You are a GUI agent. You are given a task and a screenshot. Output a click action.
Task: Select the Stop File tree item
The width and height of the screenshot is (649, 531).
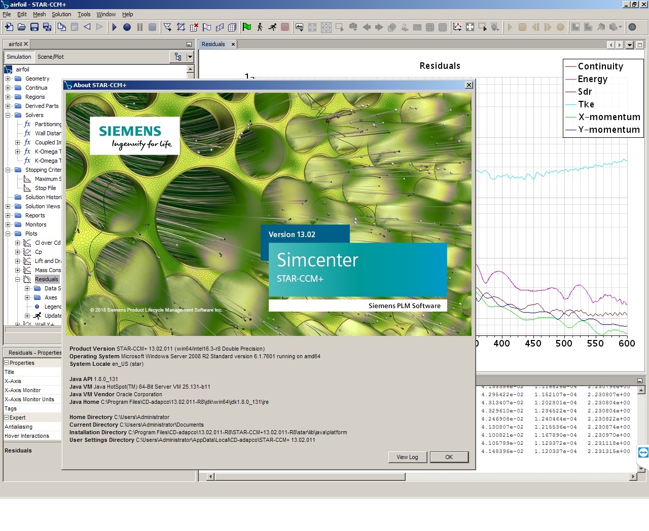click(45, 188)
